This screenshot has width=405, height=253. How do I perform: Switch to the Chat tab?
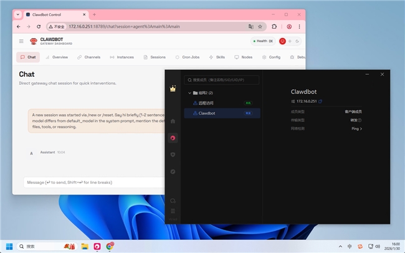28,57
